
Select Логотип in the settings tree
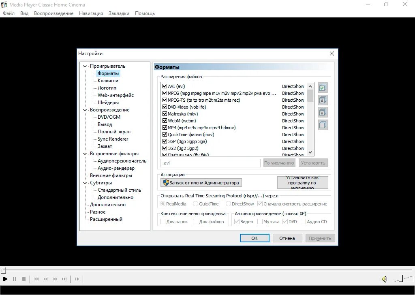(107, 88)
